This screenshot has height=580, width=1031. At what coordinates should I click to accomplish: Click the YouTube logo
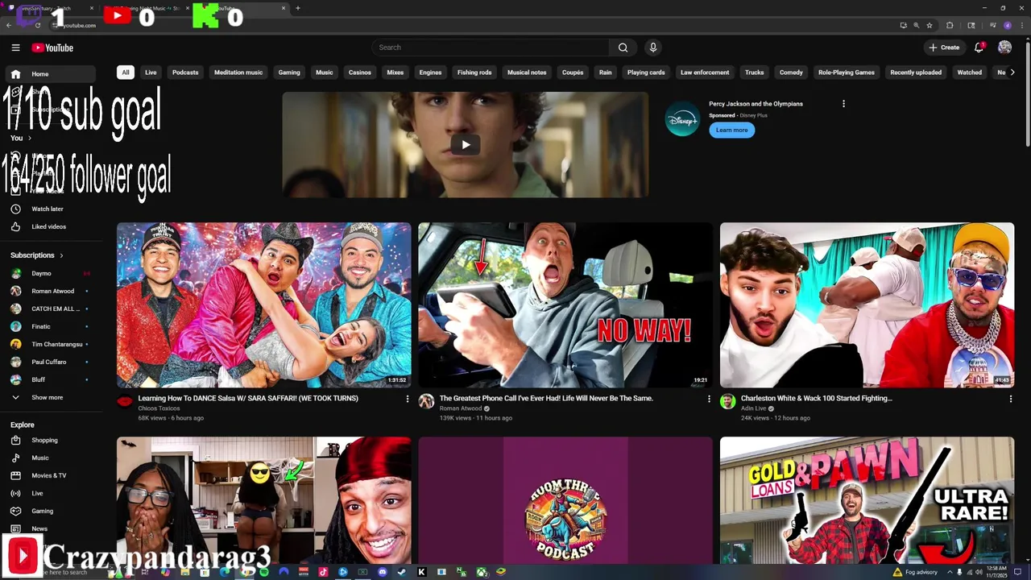(x=52, y=48)
